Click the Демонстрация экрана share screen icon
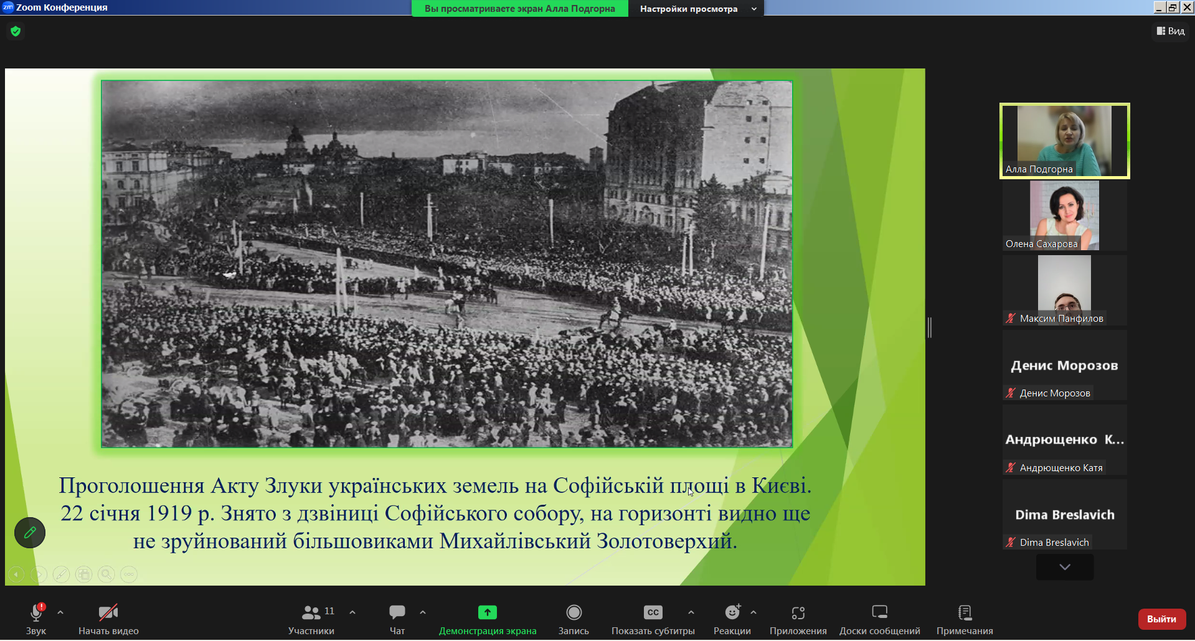This screenshot has height=641, width=1195. point(487,612)
